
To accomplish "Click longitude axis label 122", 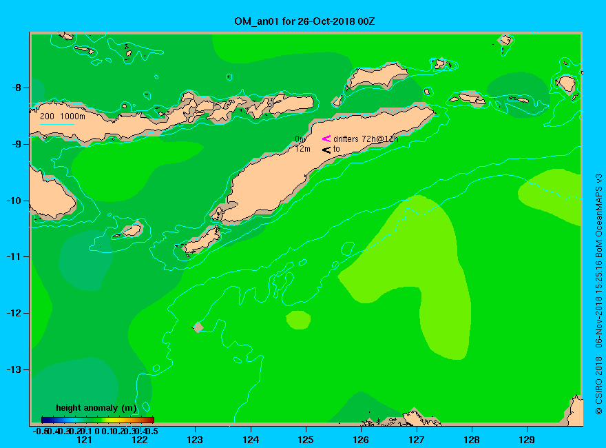I will pos(140,440).
